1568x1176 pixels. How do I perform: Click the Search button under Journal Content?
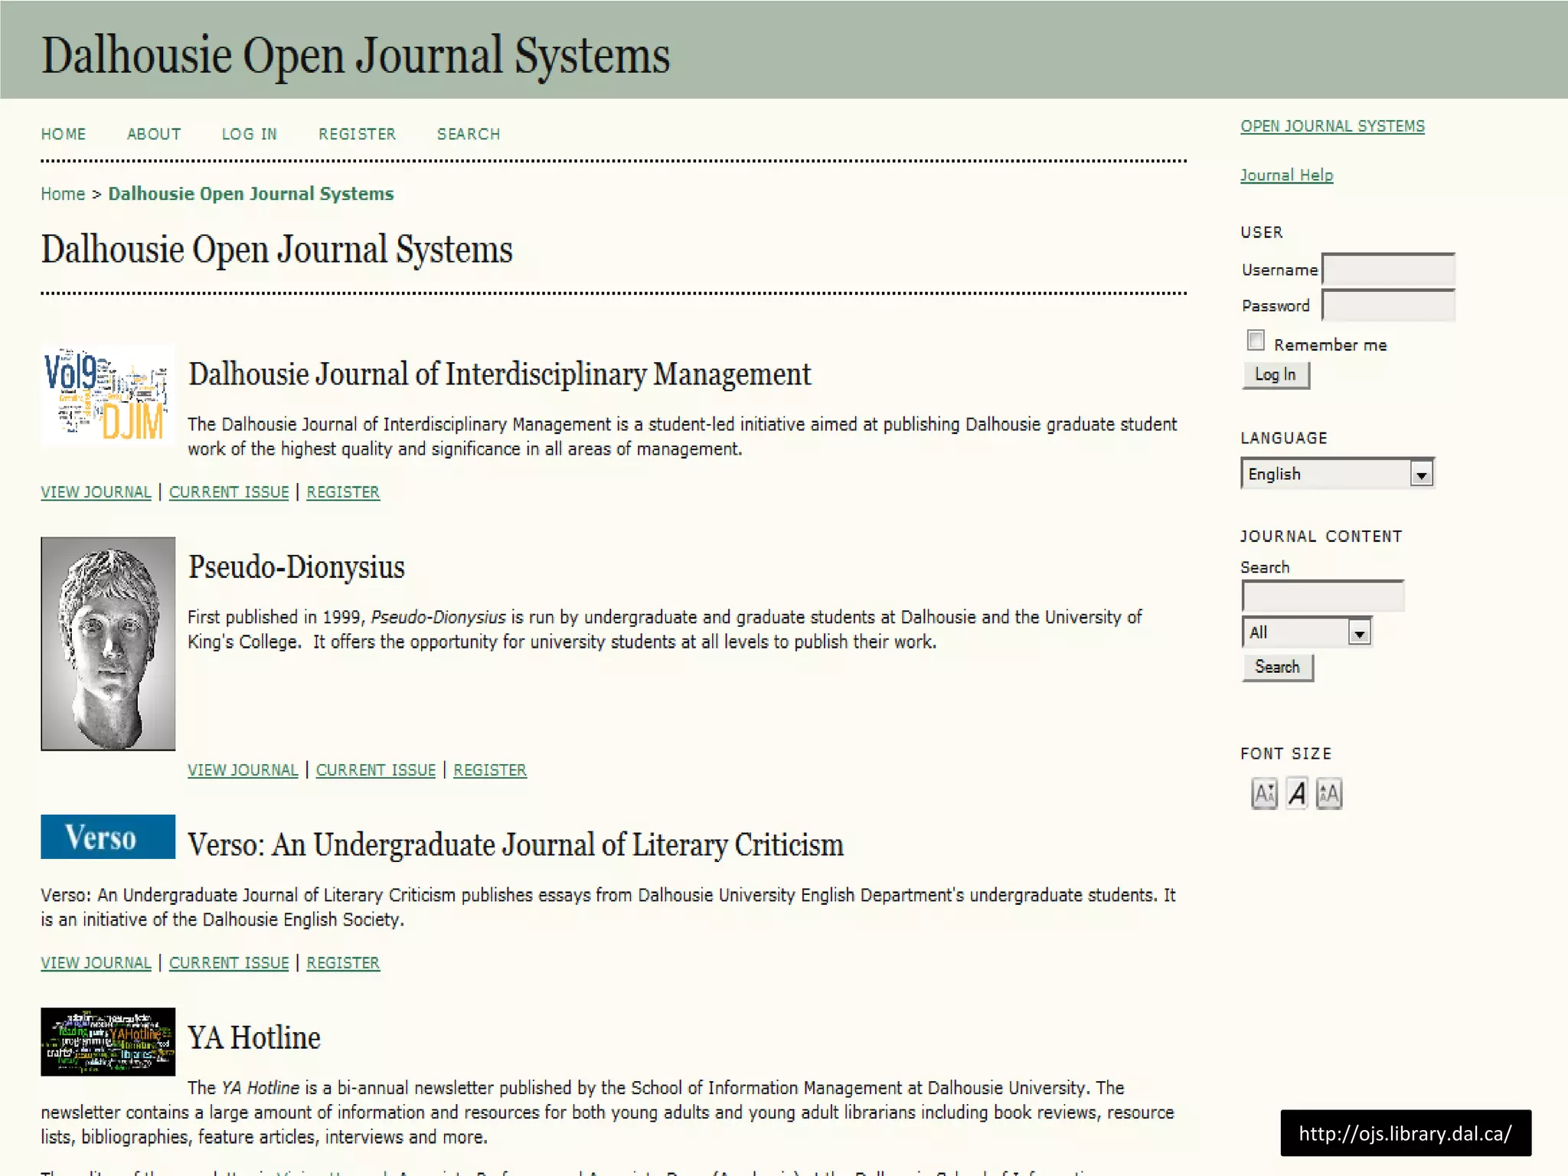click(x=1277, y=668)
